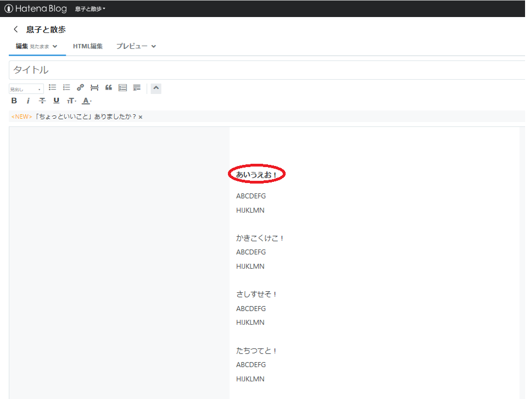Image resolution: width=530 pixels, height=399 pixels.
Task: Switch to the HTML編集 tab
Action: (x=88, y=46)
